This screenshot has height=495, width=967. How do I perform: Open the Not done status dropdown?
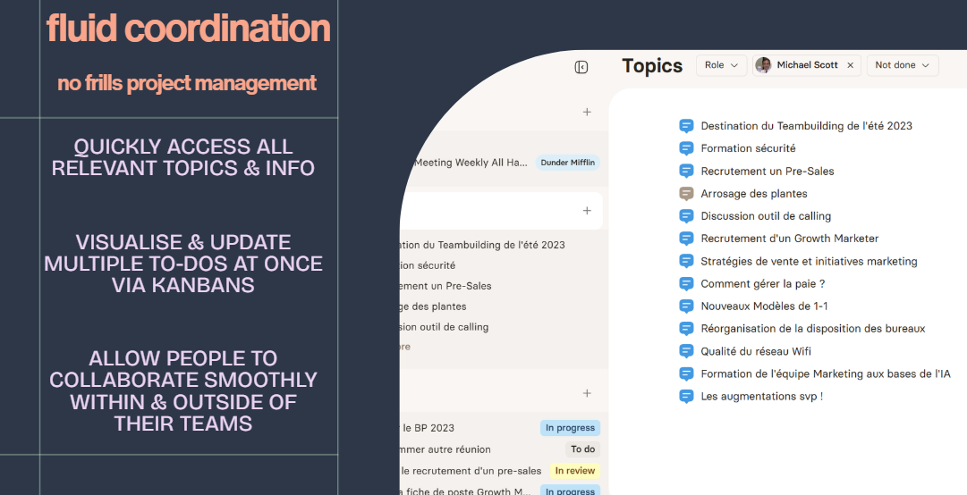pyautogui.click(x=902, y=65)
